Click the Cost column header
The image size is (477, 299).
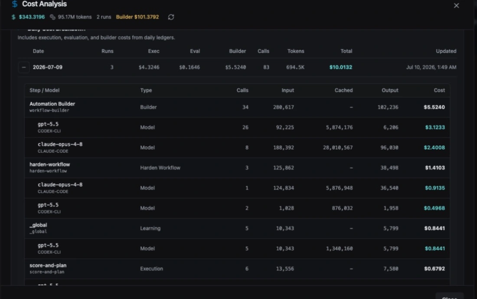[439, 90]
